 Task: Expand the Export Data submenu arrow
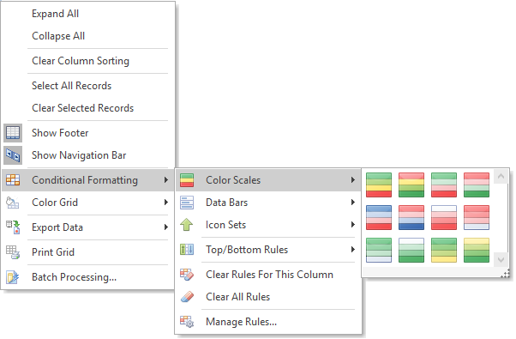pyautogui.click(x=166, y=227)
